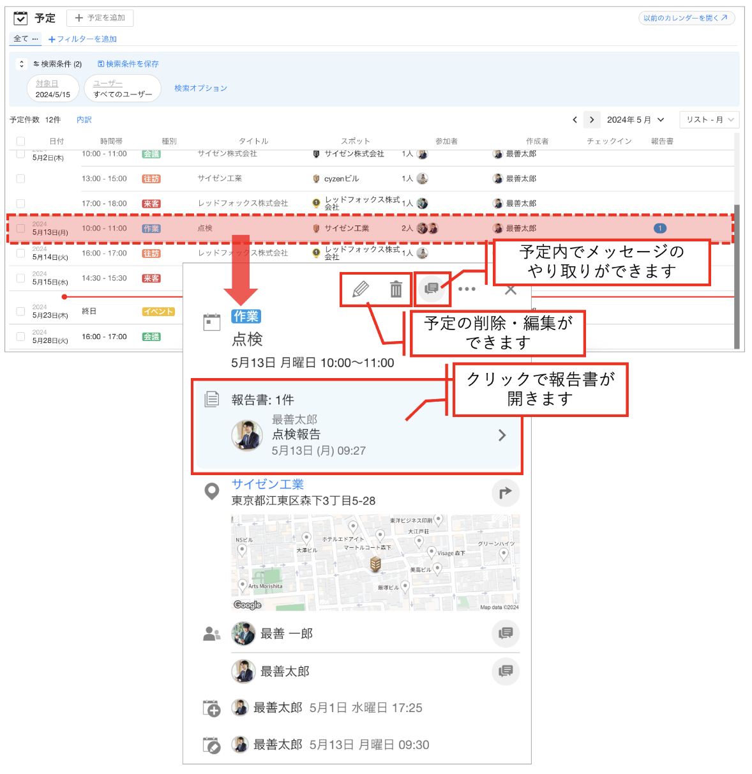The height and width of the screenshot is (774, 752).
Task: Collapse the 検索条件 expander toggle
Action: pos(21,64)
